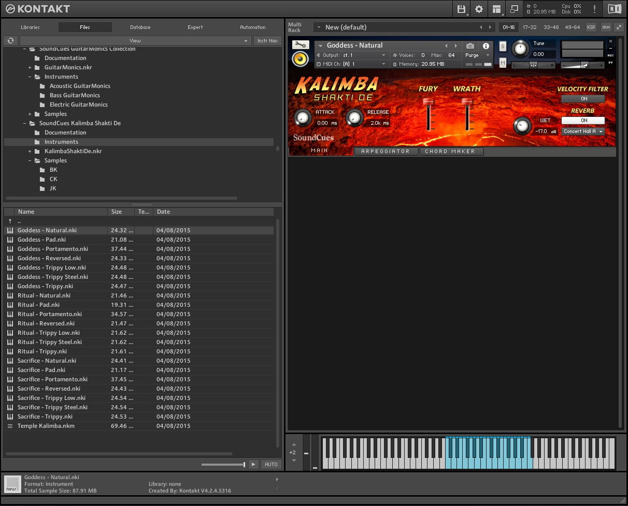This screenshot has width=628, height=506.
Task: Open the instrument info icon
Action: (x=486, y=46)
